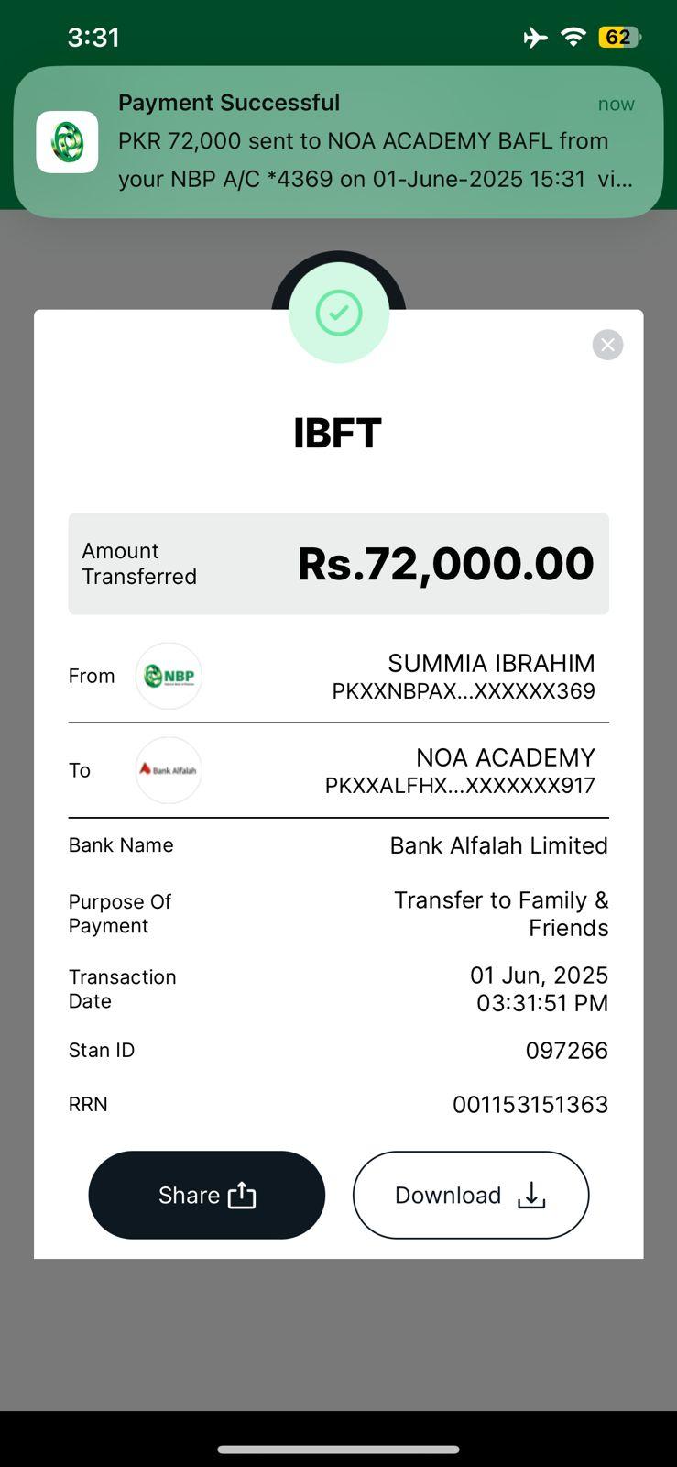Tap the airplane mode status icon
677x1467 pixels.
coord(535,38)
